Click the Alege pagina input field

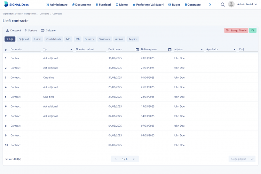tap(240, 159)
